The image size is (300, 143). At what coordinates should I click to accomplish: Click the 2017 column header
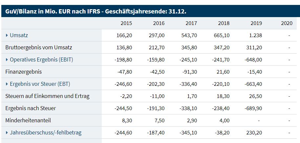(191, 23)
